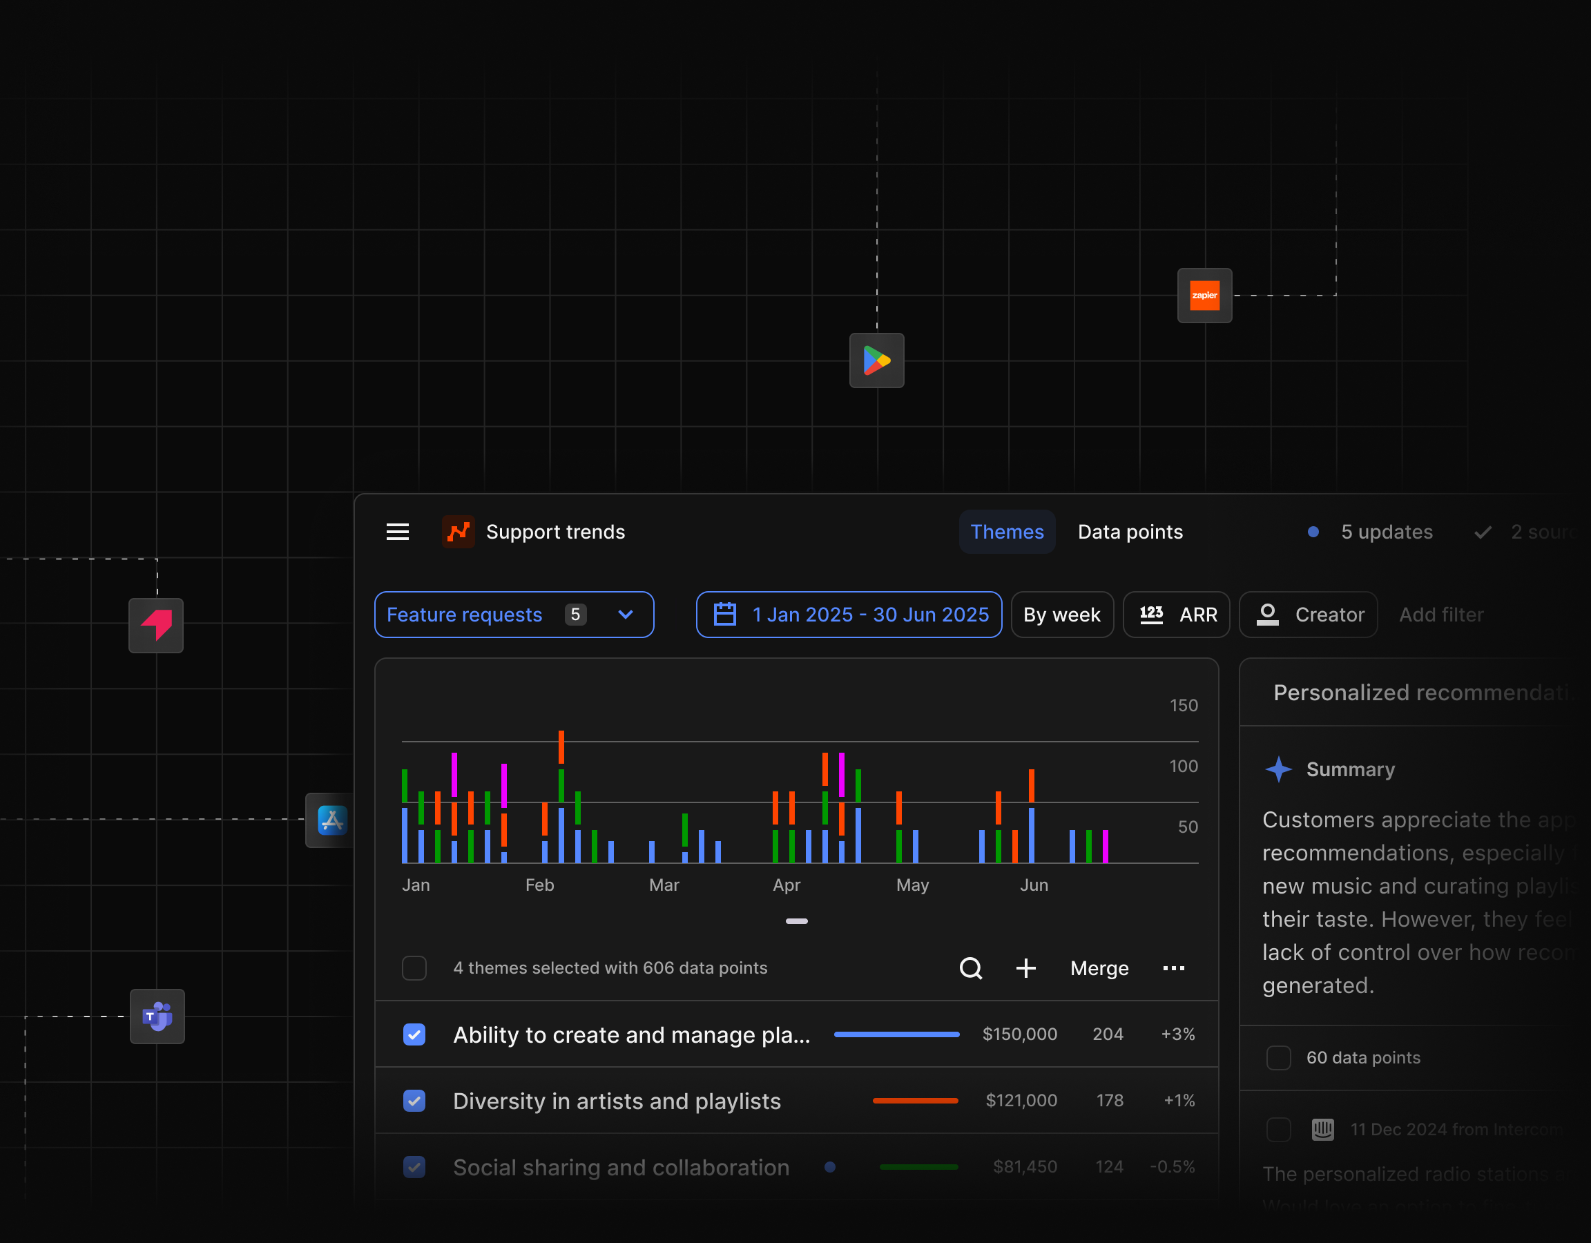Click the Google Play integration icon
This screenshot has height=1243, width=1591.
click(x=876, y=360)
